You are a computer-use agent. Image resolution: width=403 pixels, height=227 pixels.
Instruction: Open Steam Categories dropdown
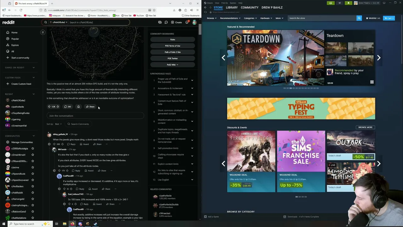tap(250, 18)
